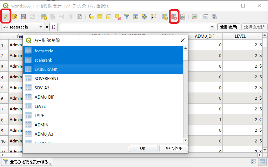Open the featurecla field dropdown
The image size is (268, 167).
(23, 27)
